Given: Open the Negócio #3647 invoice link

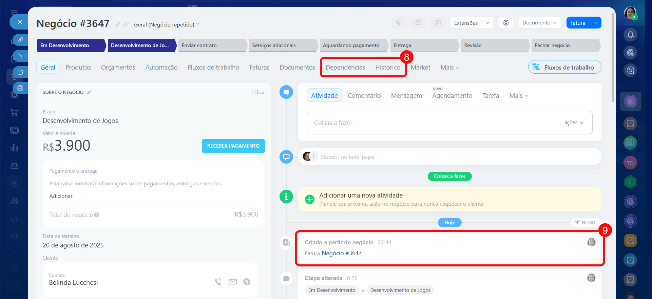Looking at the screenshot, I should click(x=341, y=253).
